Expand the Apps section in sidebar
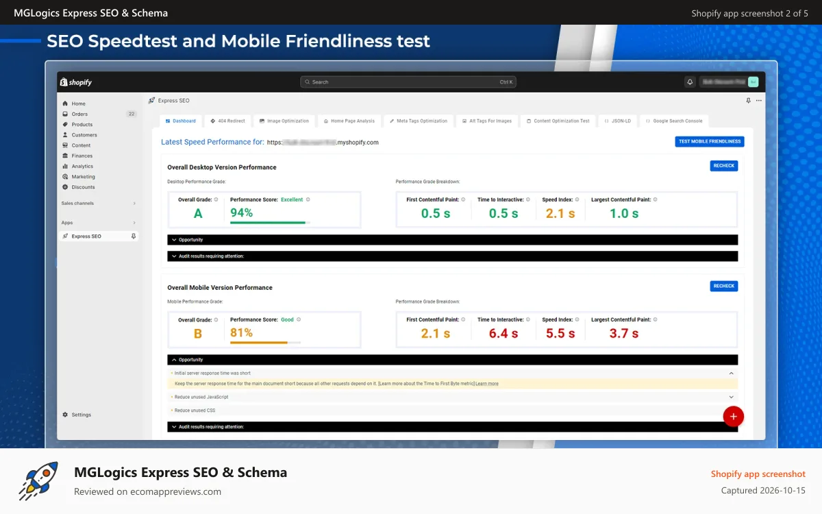 [98, 223]
